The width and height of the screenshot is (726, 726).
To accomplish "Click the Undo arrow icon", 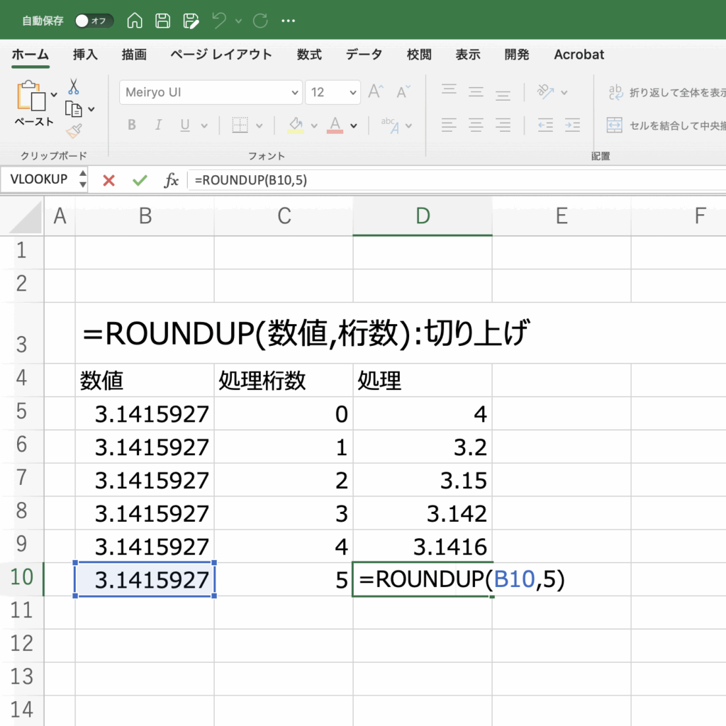I will click(x=219, y=21).
